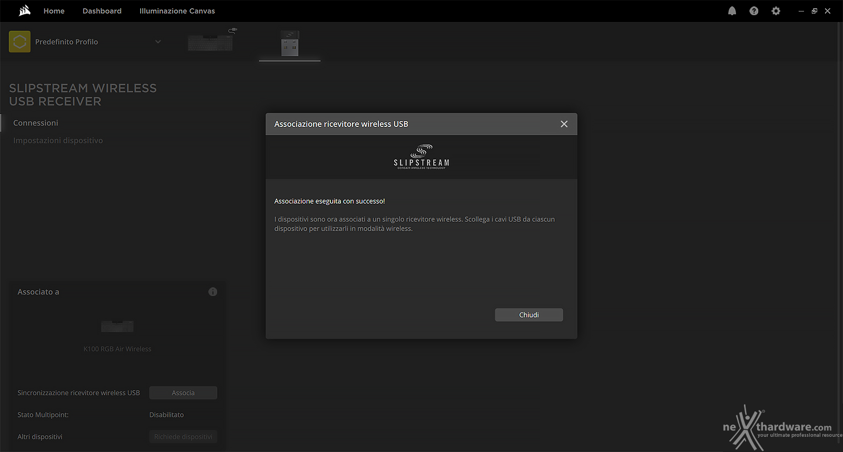Click the K100 RGB Air Wireless label
The image size is (843, 452).
click(x=117, y=349)
